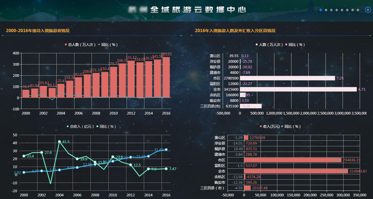Viewport: 373px width, 199px height.
Task: Click panel title 2000-2016年接待入境旅游者情况
Action: [38, 31]
